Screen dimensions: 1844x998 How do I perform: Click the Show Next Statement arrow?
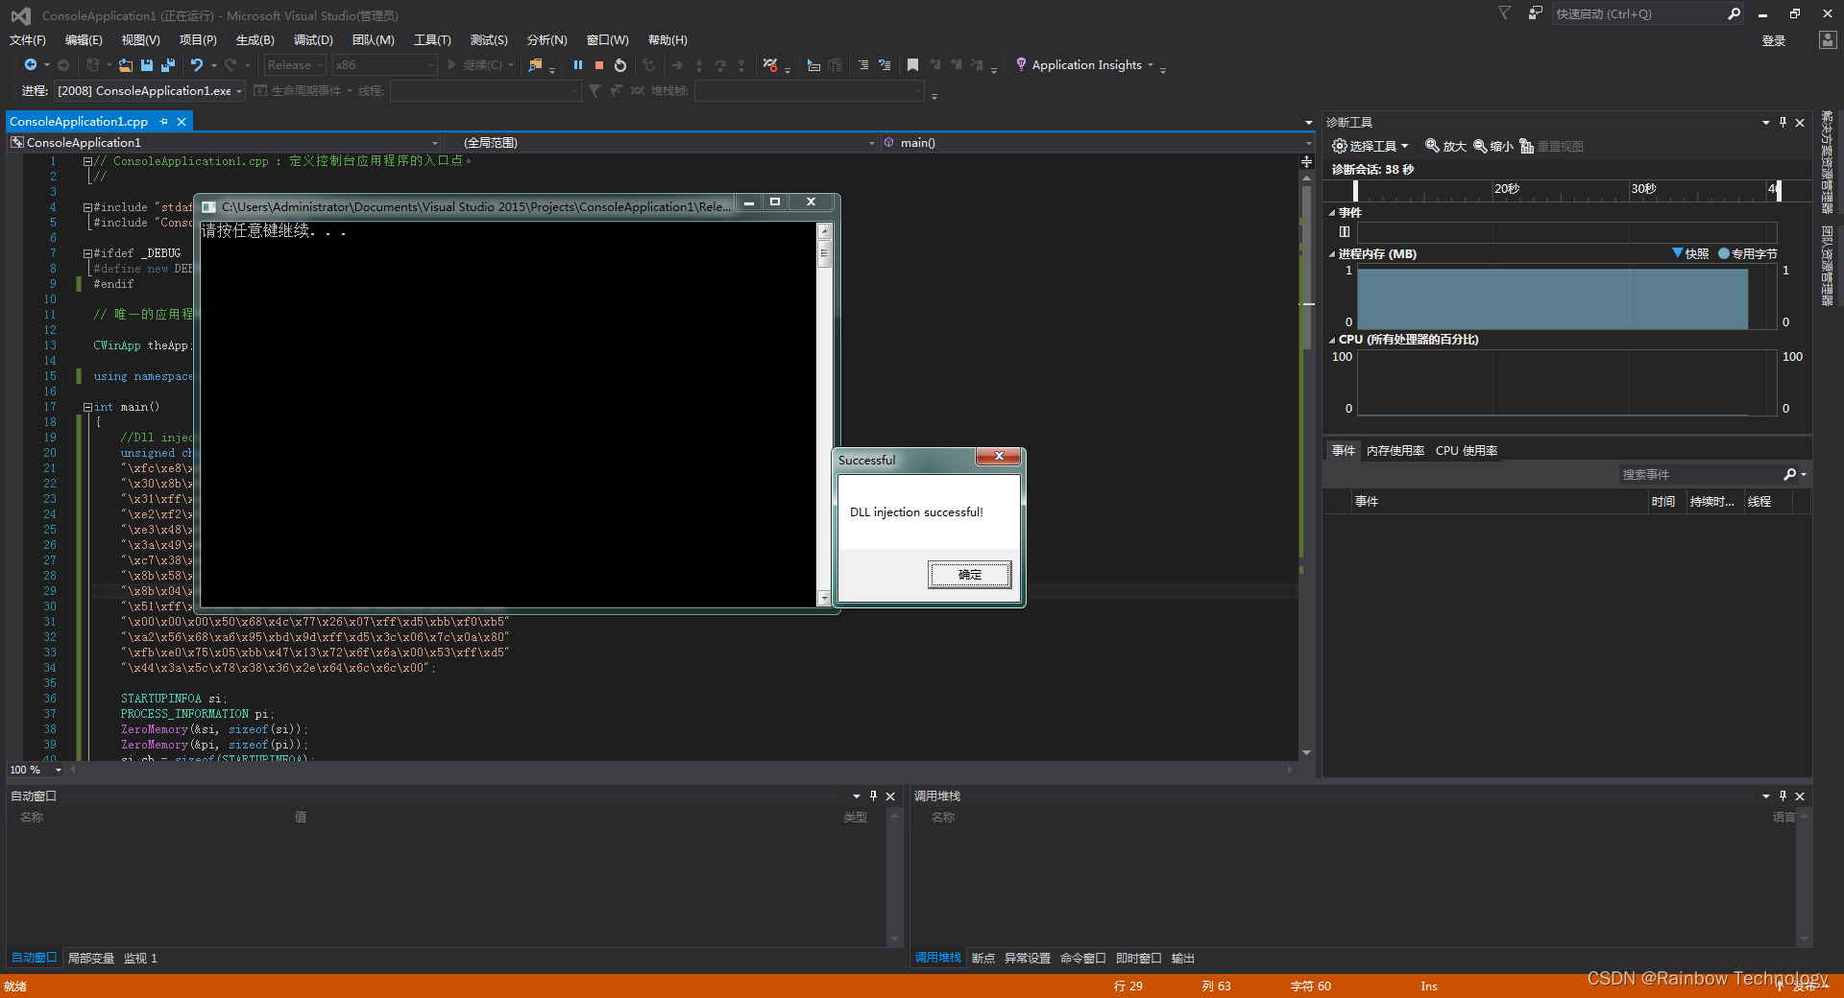click(x=677, y=65)
